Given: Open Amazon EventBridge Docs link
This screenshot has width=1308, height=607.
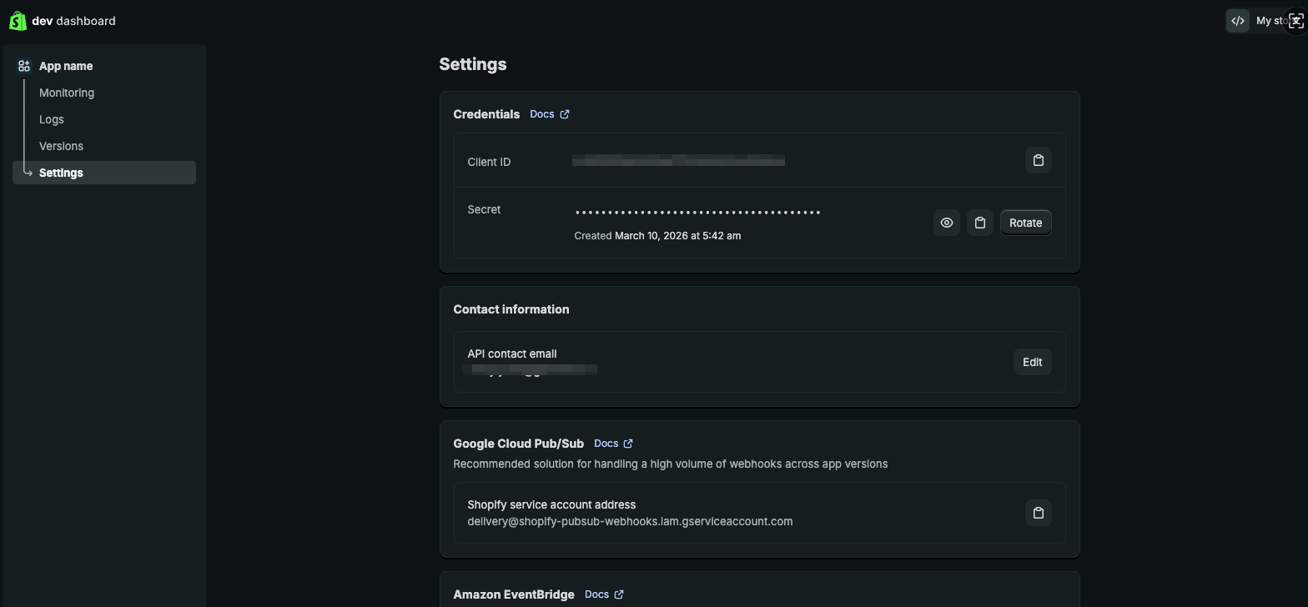Looking at the screenshot, I should tap(596, 594).
